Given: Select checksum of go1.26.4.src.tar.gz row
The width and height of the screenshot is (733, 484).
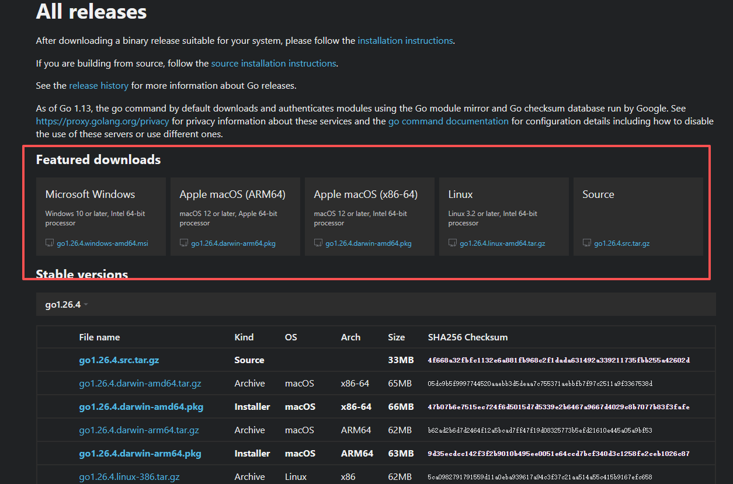Looking at the screenshot, I should point(558,360).
